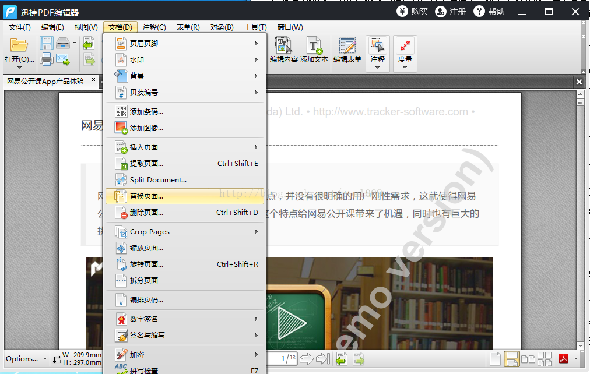Screen dimensions: 590x374
Task: Click the send email icon
Action: (x=63, y=59)
